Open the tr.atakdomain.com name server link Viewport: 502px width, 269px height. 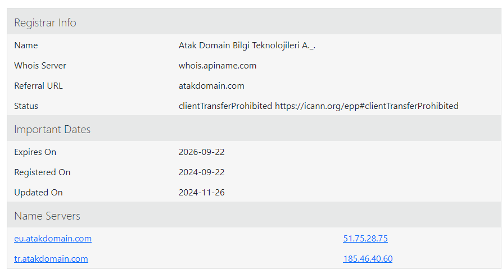click(51, 259)
